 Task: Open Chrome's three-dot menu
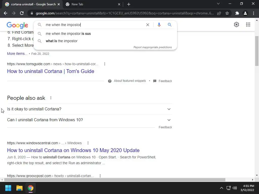point(253,13)
